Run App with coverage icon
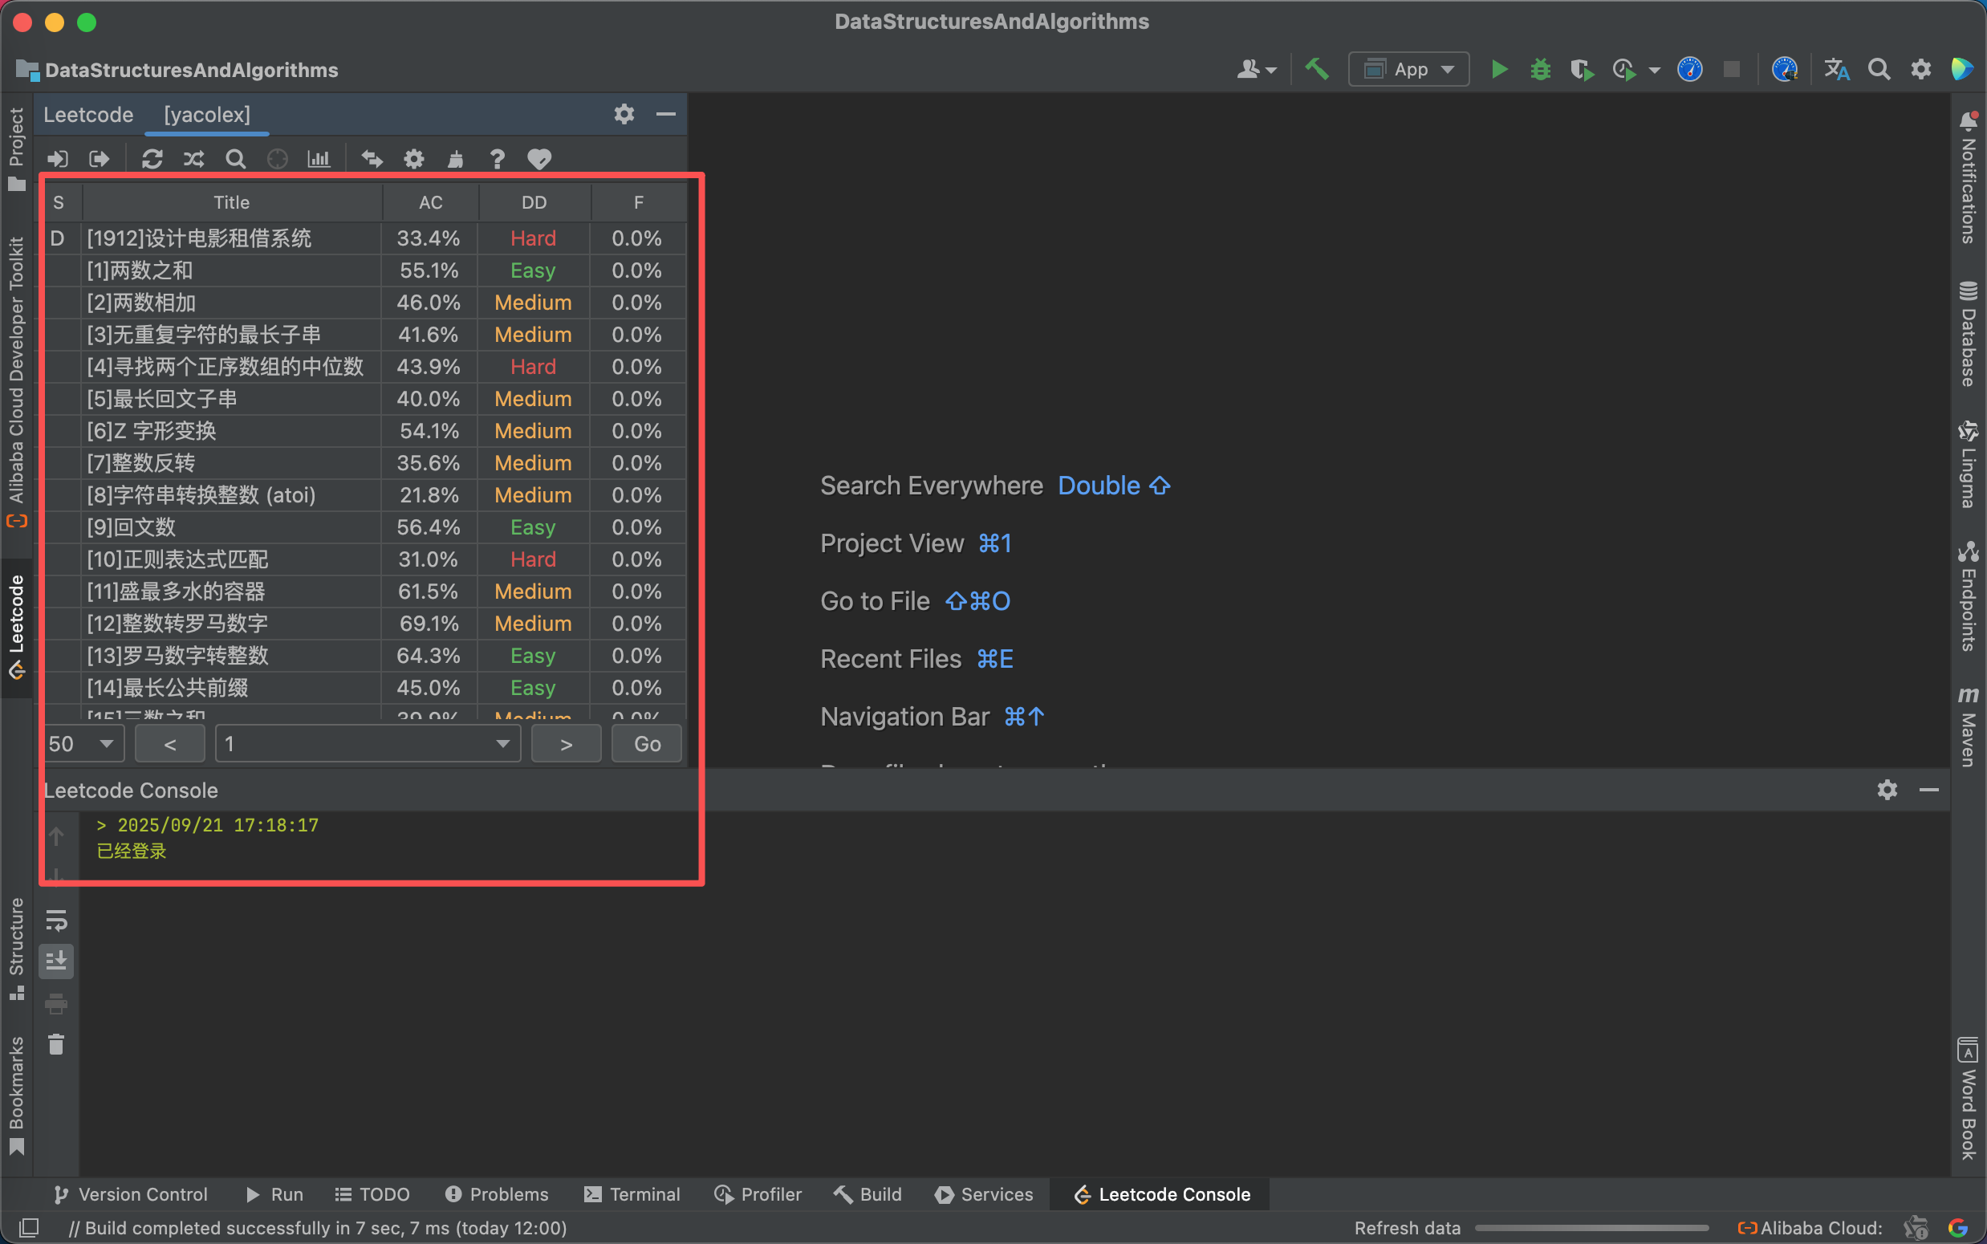The height and width of the screenshot is (1244, 1987). coord(1582,69)
